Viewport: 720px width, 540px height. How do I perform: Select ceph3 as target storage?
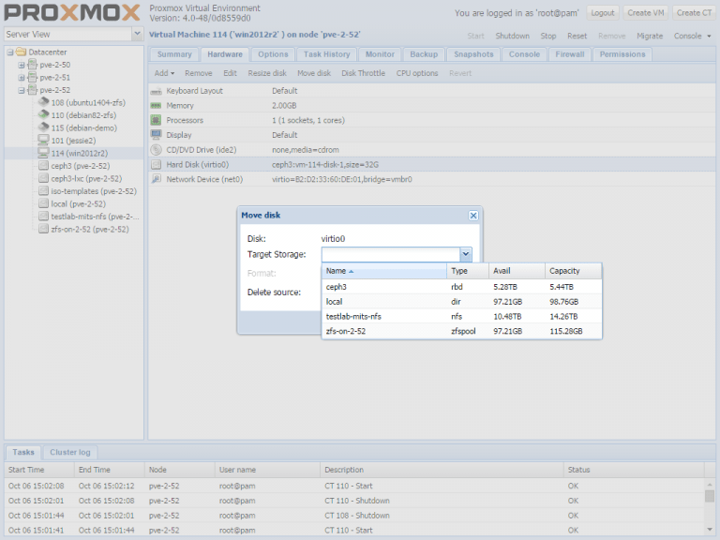461,287
